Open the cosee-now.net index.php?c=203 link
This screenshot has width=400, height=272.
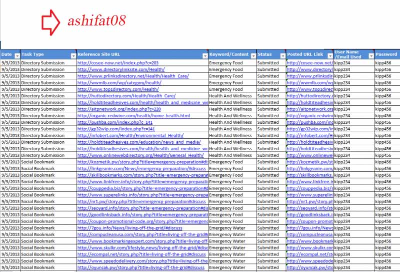coord(118,63)
